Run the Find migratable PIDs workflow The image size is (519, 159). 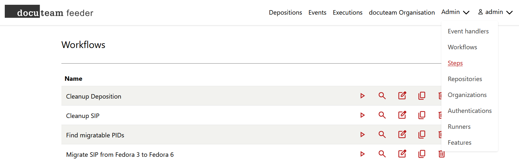click(362, 135)
